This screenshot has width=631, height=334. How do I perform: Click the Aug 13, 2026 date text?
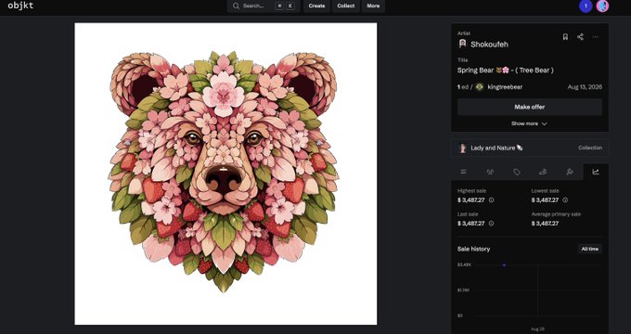point(585,87)
